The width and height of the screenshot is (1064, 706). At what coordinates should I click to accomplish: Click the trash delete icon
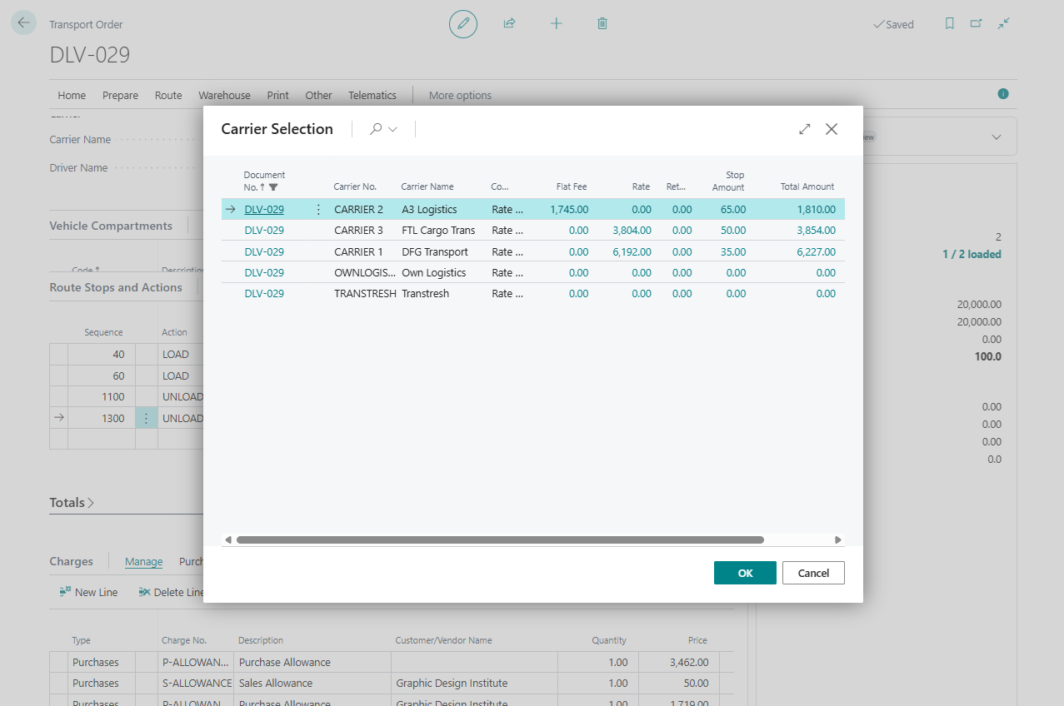602,24
